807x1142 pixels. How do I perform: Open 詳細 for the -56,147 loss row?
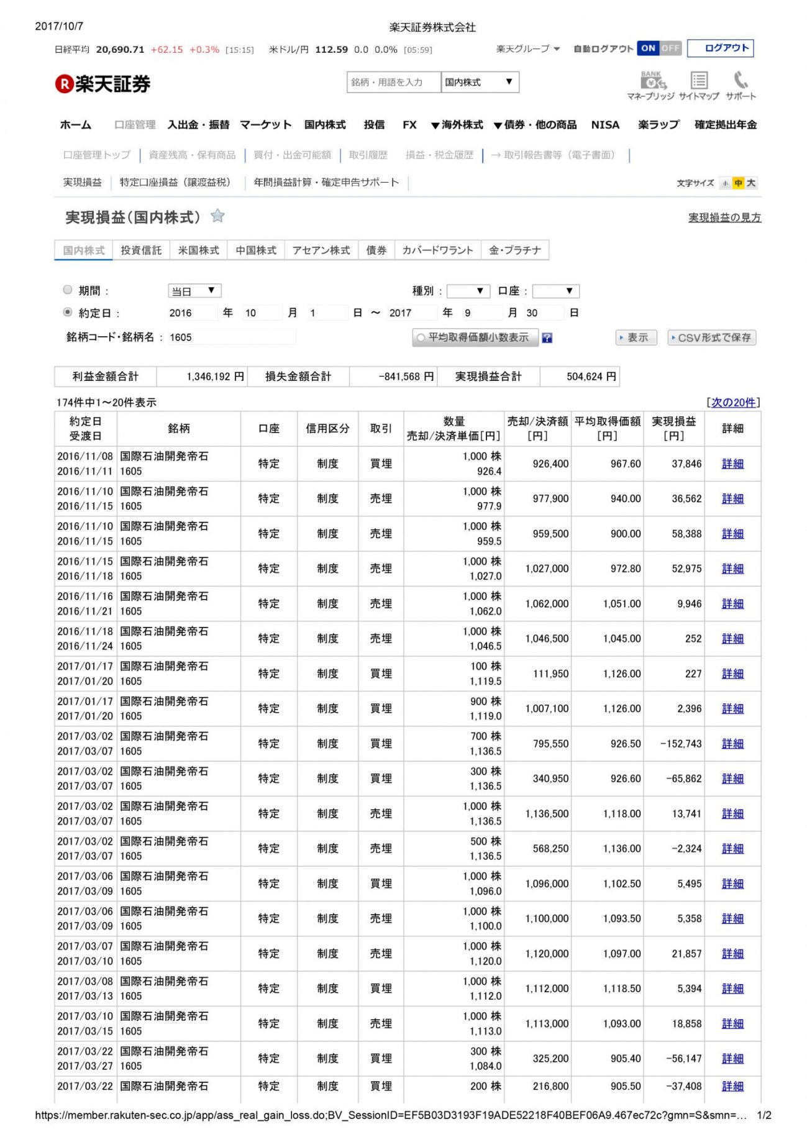pyautogui.click(x=732, y=1059)
